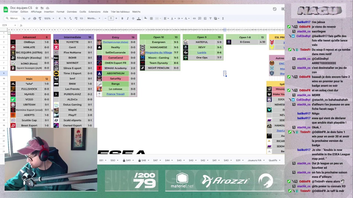Open the functions sigma menu

pos(223,18)
